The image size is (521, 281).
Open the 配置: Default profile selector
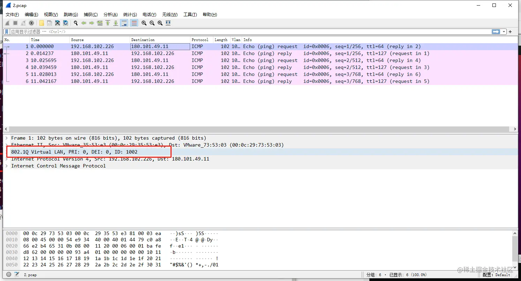(497, 275)
